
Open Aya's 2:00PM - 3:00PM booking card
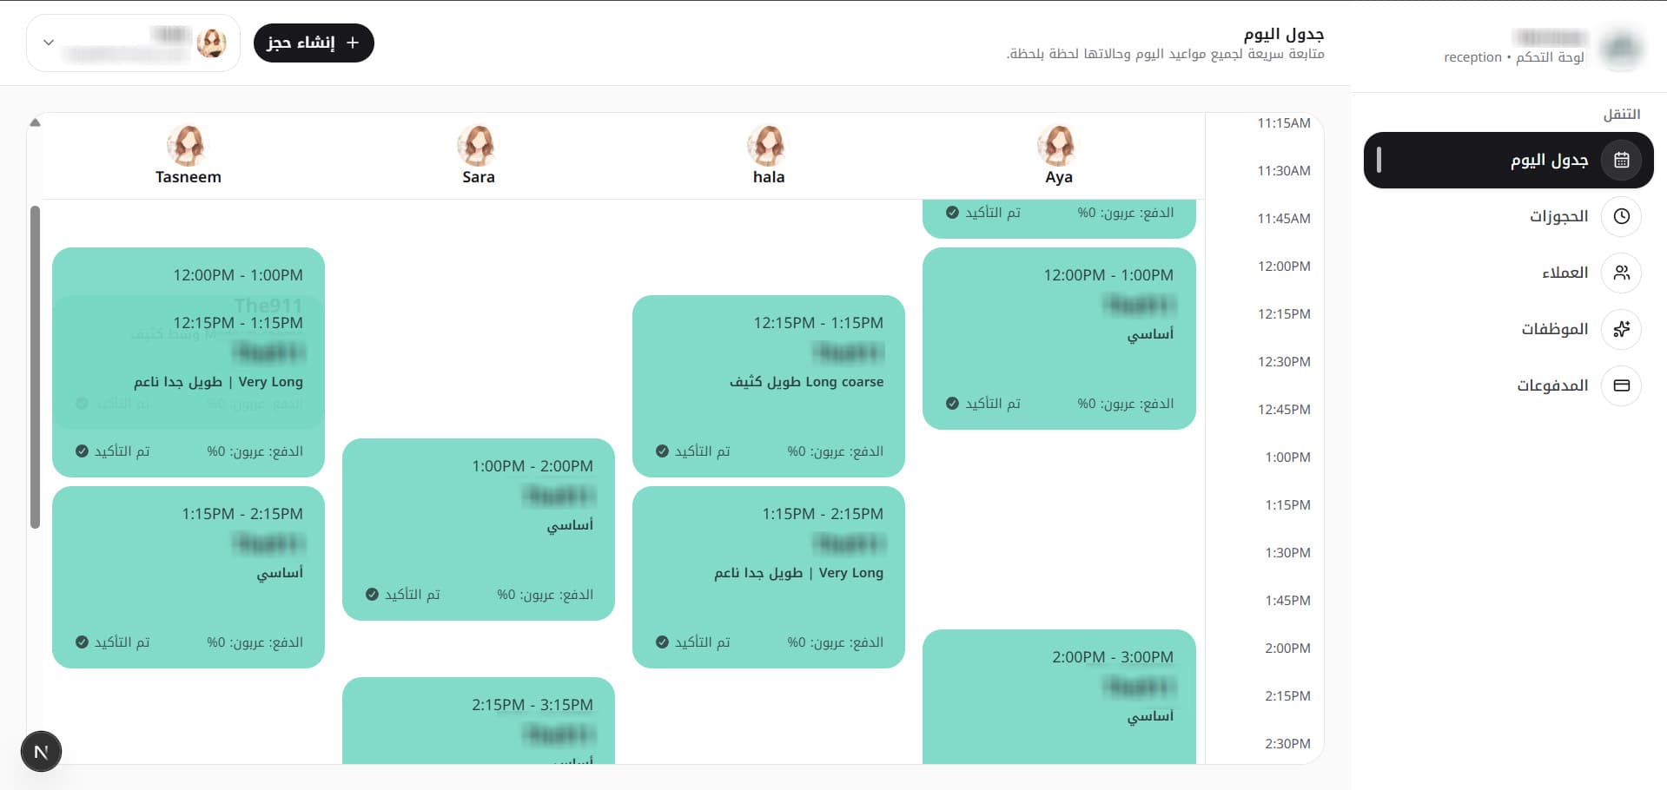pyautogui.click(x=1059, y=697)
